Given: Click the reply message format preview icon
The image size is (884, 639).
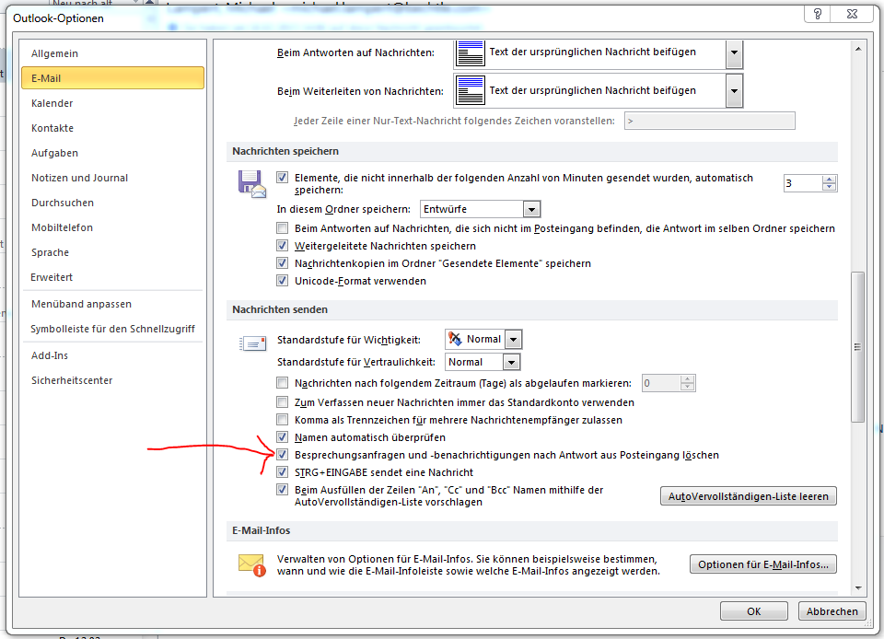Looking at the screenshot, I should point(470,52).
